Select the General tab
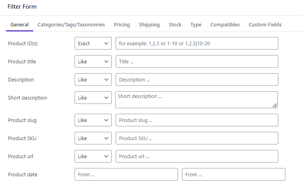 [x=19, y=25]
